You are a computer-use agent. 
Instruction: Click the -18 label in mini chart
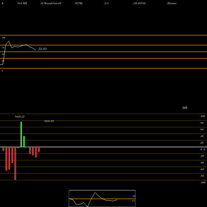pos(133,196)
